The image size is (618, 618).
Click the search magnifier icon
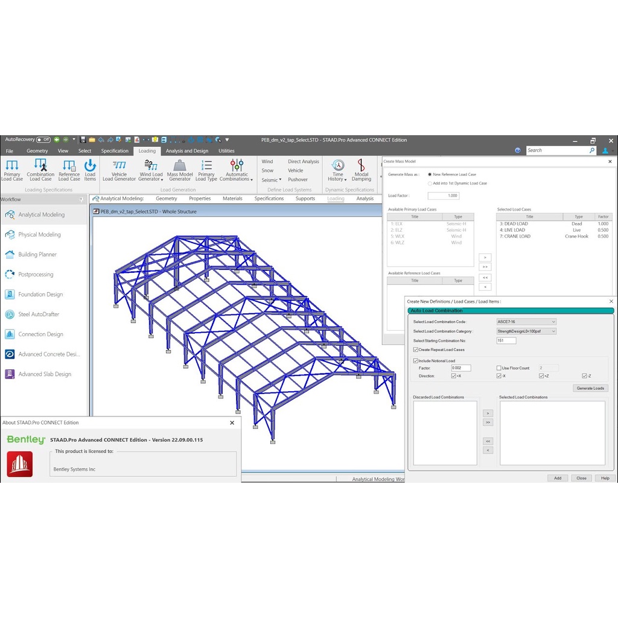point(591,150)
